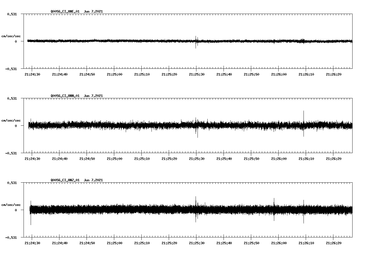This screenshot has width=372, height=253.
Task: Select 21:25:00 time label under HNZ plot
Action: [115, 243]
